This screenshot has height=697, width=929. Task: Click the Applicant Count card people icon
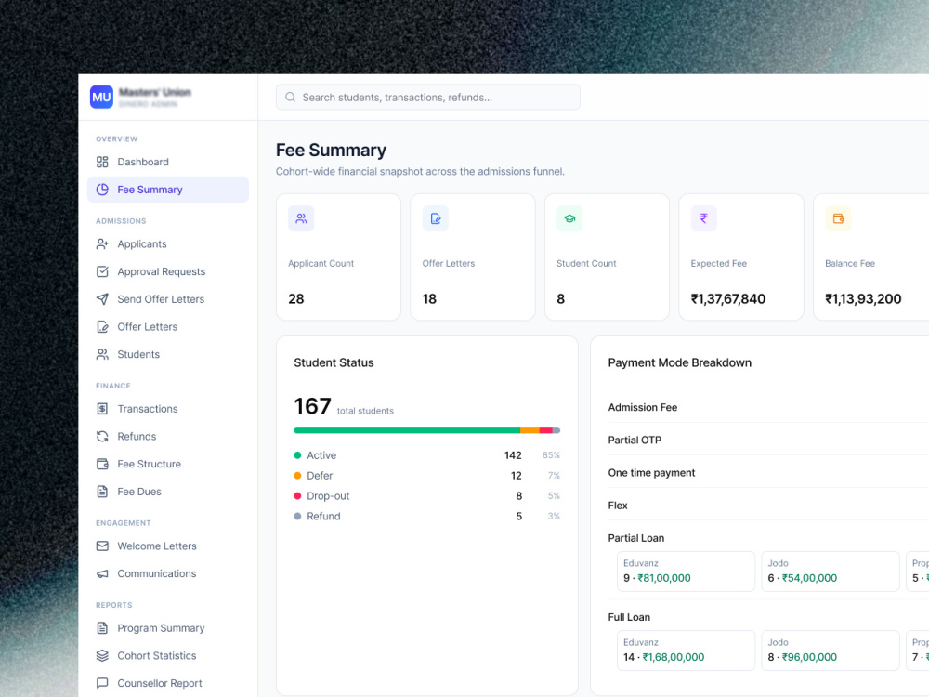[x=301, y=218]
